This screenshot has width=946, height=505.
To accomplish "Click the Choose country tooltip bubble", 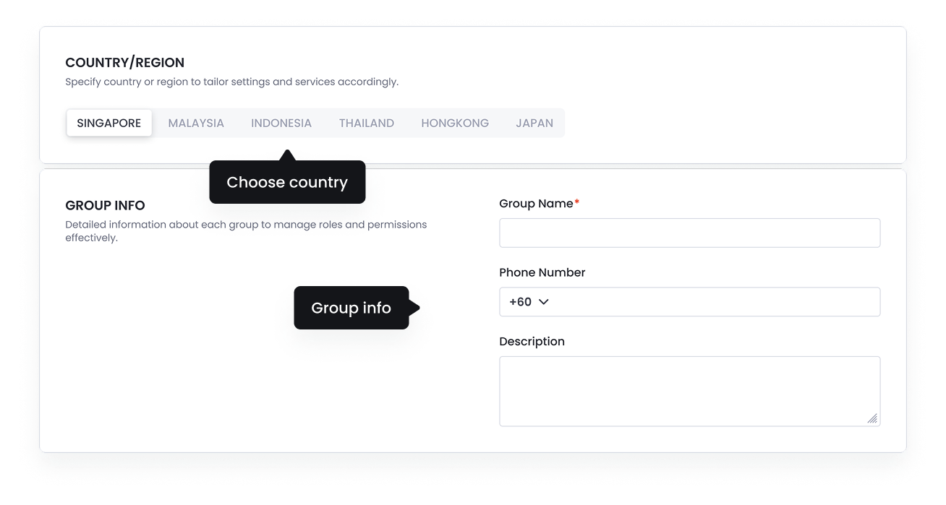I will click(287, 182).
